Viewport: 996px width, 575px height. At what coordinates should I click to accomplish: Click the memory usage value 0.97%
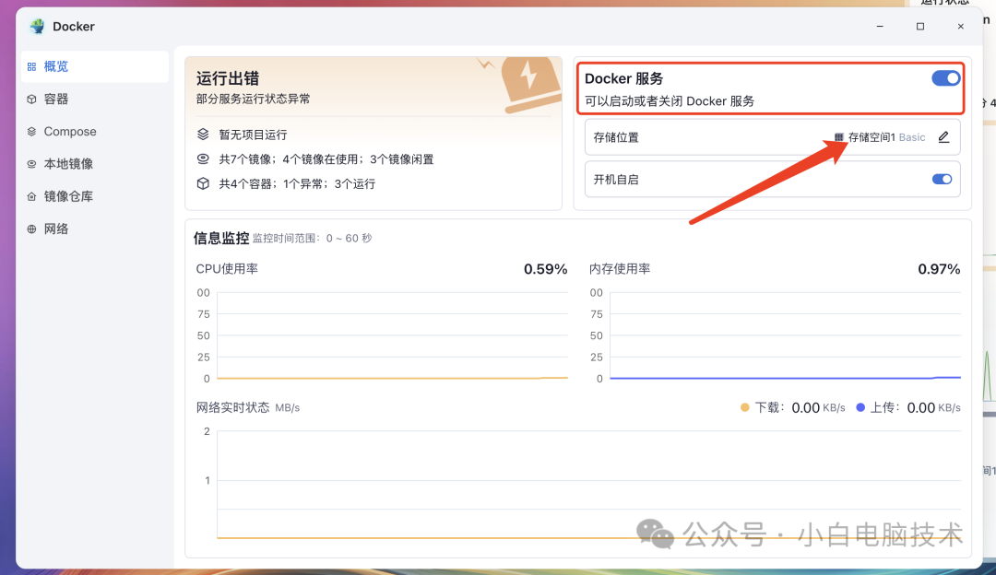point(939,269)
